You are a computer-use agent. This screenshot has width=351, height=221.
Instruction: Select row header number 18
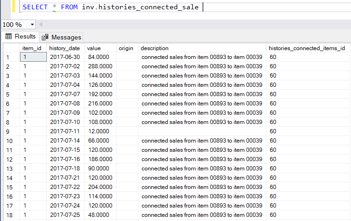(12, 215)
